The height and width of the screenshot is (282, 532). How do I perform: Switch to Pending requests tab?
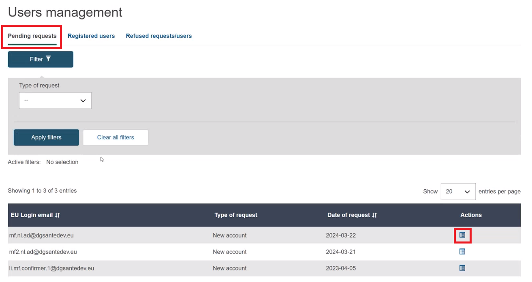(32, 36)
